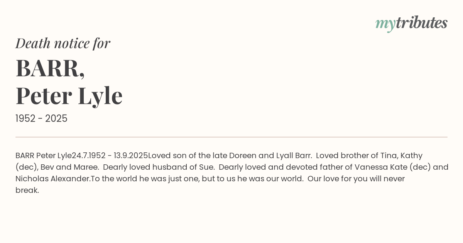Viewport: 463px width, 243px height.
Task: Click the name "Tina" in the notice
Action: coord(388,156)
